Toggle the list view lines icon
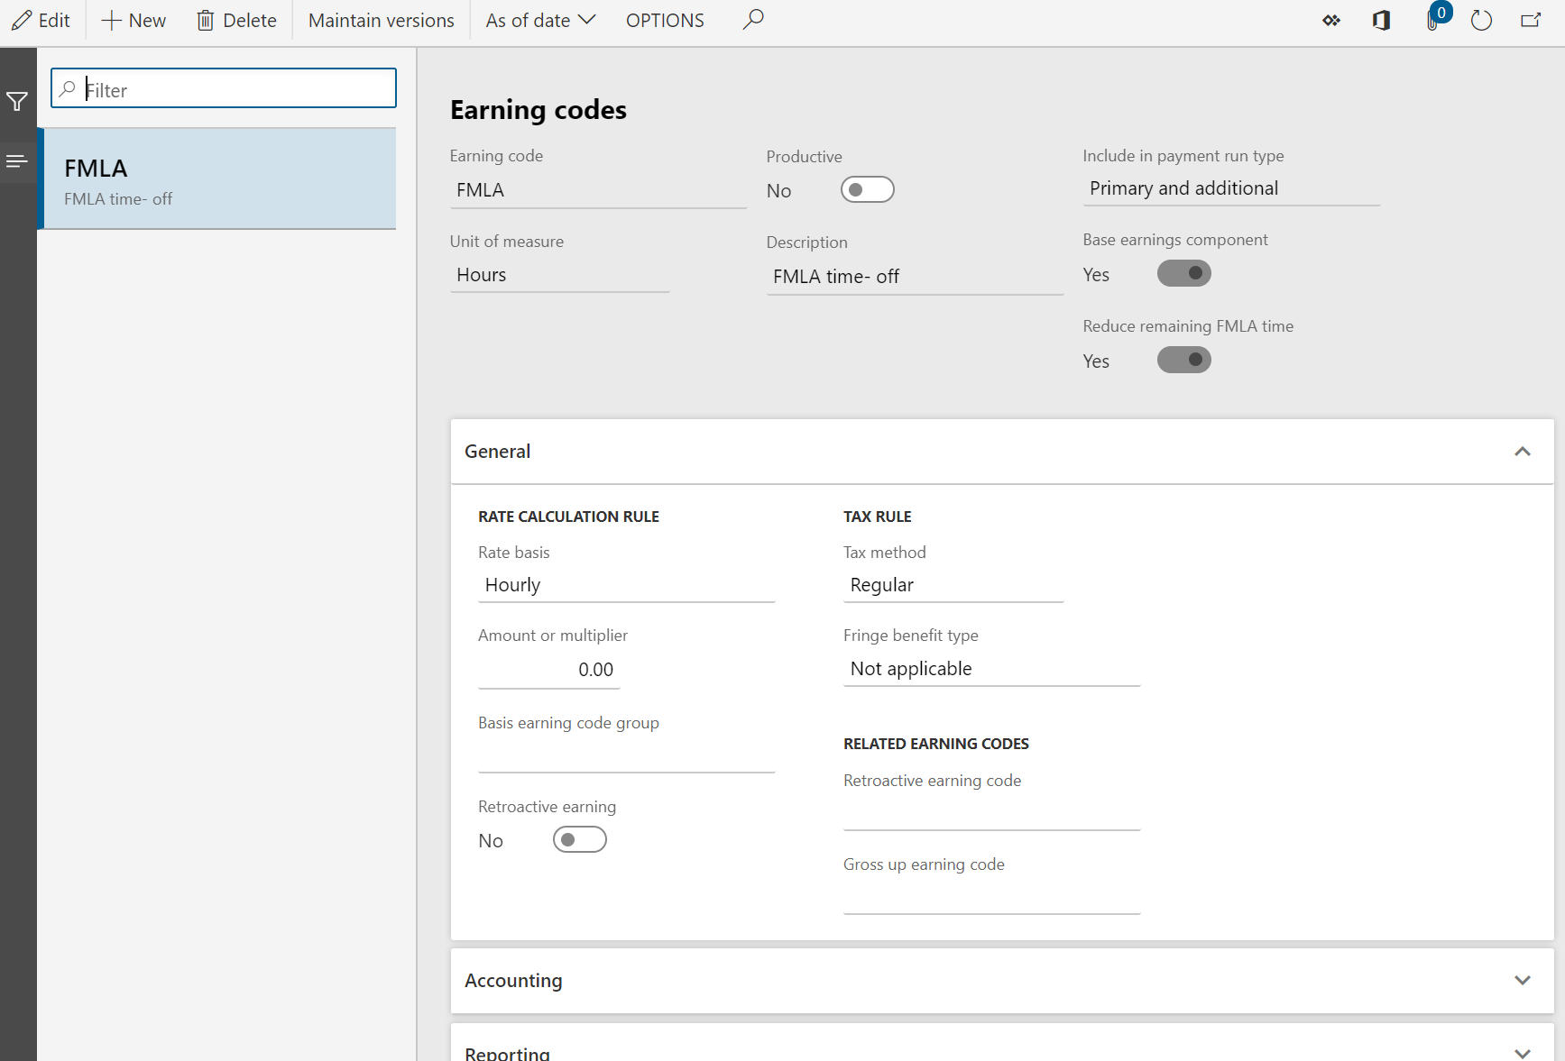 [17, 161]
